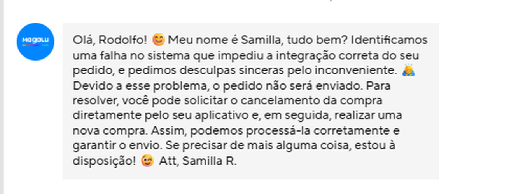532x194 pixels.
Task: Click the bowing person emoji
Action: point(408,71)
